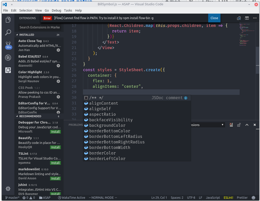The width and height of the screenshot is (260, 201).
Task: Open Source Control view with 99+ badge
Action: [8, 45]
